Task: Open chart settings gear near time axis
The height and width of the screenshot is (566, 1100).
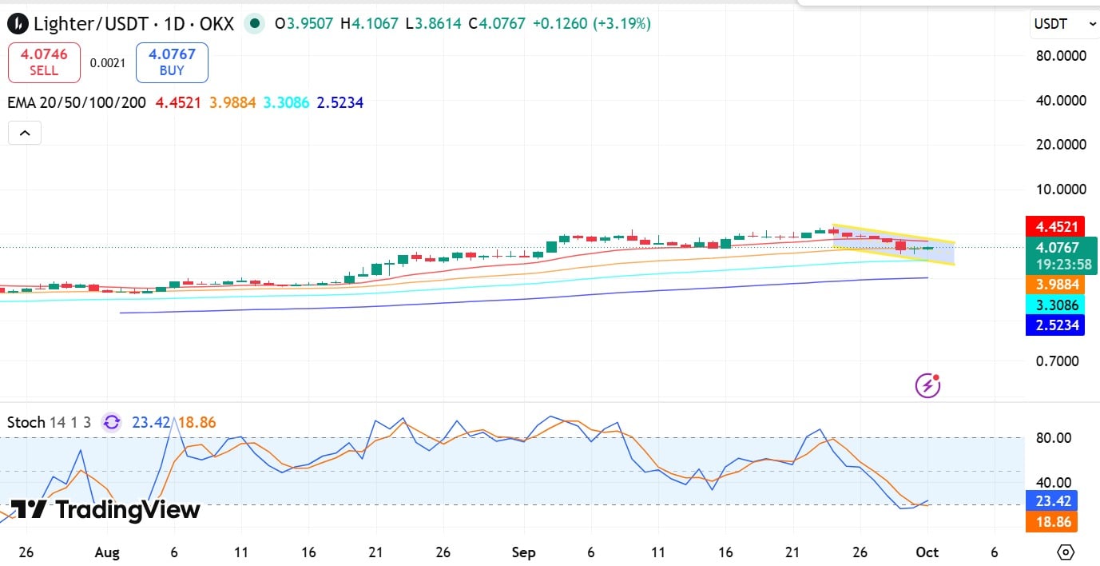Action: point(1065,552)
